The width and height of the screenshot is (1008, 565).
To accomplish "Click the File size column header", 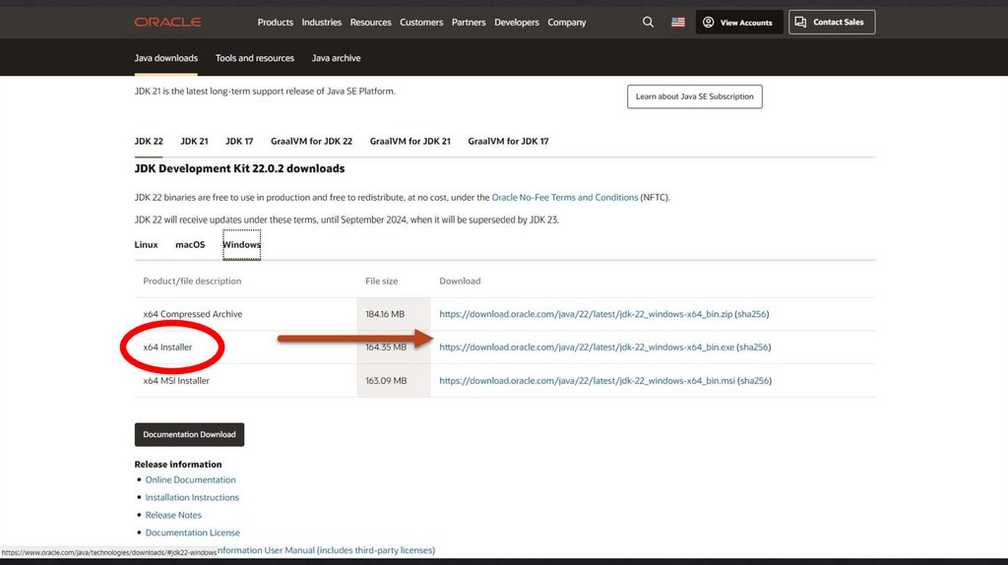I will [x=381, y=281].
